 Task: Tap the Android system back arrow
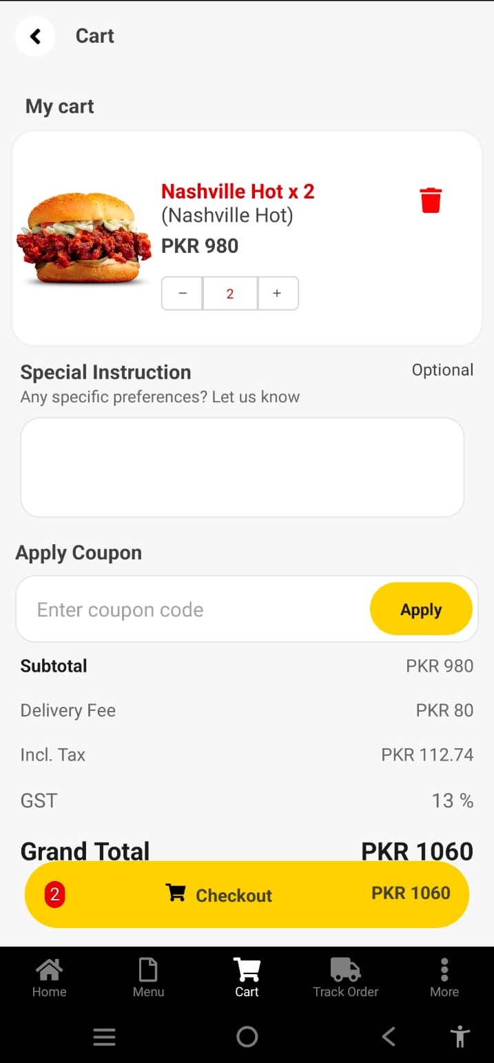tap(389, 1037)
